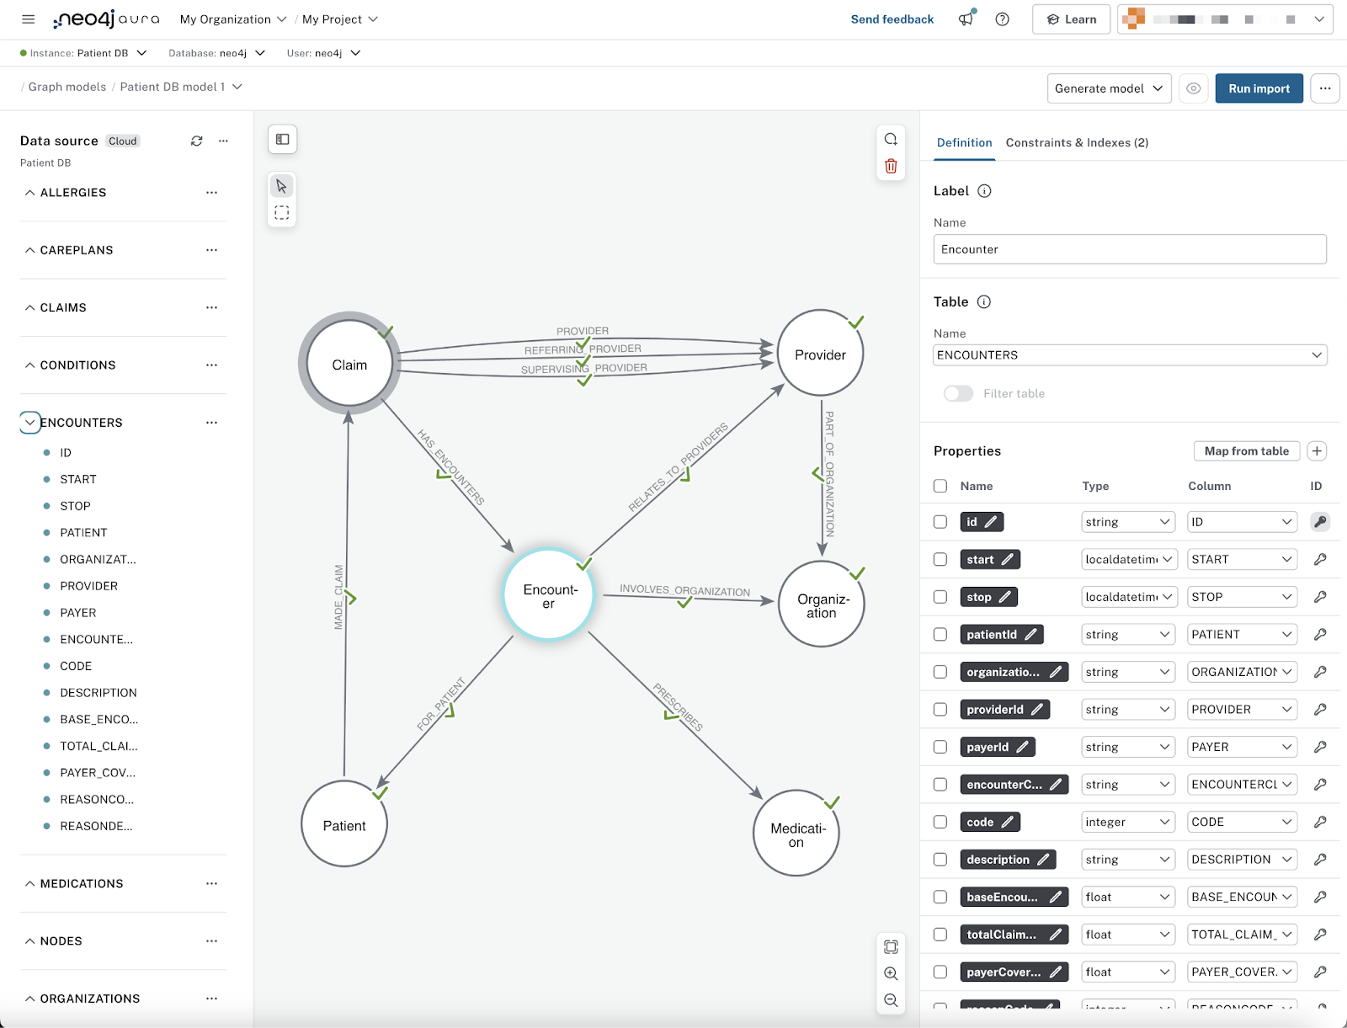Check the checkbox beside the id property
Image resolution: width=1347 pixels, height=1028 pixels.
(x=940, y=521)
